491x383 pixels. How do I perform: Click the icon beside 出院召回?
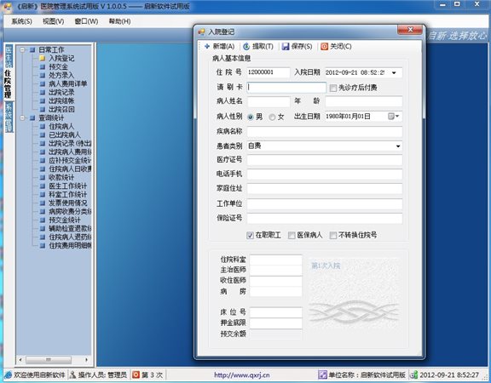click(x=43, y=110)
